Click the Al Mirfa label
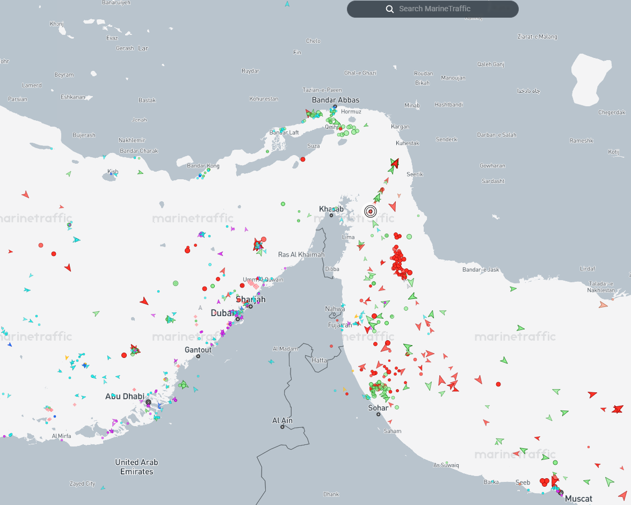Image resolution: width=631 pixels, height=505 pixels. click(x=61, y=436)
